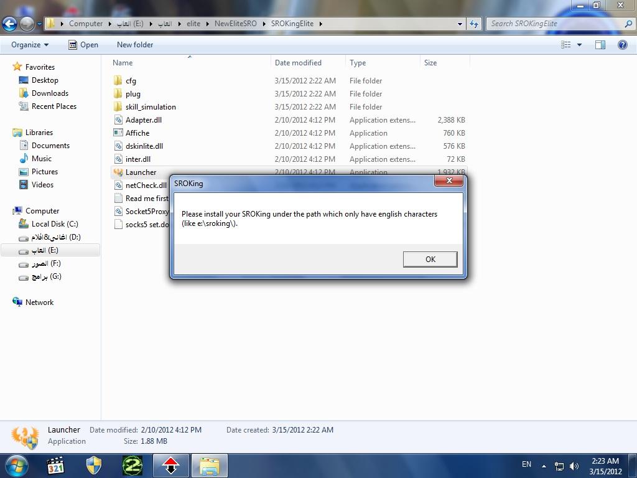Switch to Windows Explorer taskbar button

[x=210, y=466]
